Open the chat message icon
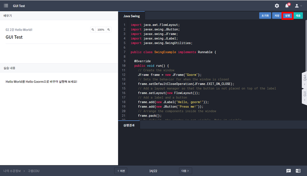307x176 pixels. (288, 171)
